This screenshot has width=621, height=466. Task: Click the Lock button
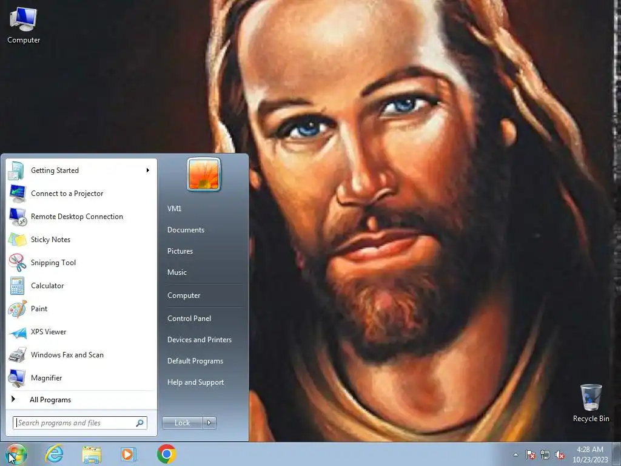click(x=182, y=423)
